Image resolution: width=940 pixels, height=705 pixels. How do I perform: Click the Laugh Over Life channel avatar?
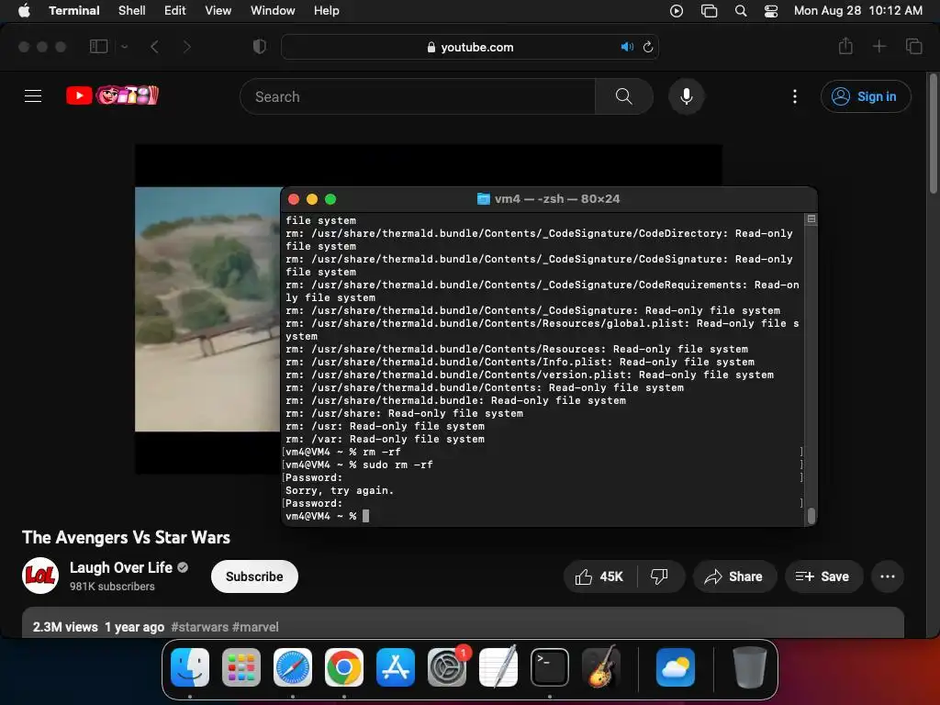pos(40,576)
